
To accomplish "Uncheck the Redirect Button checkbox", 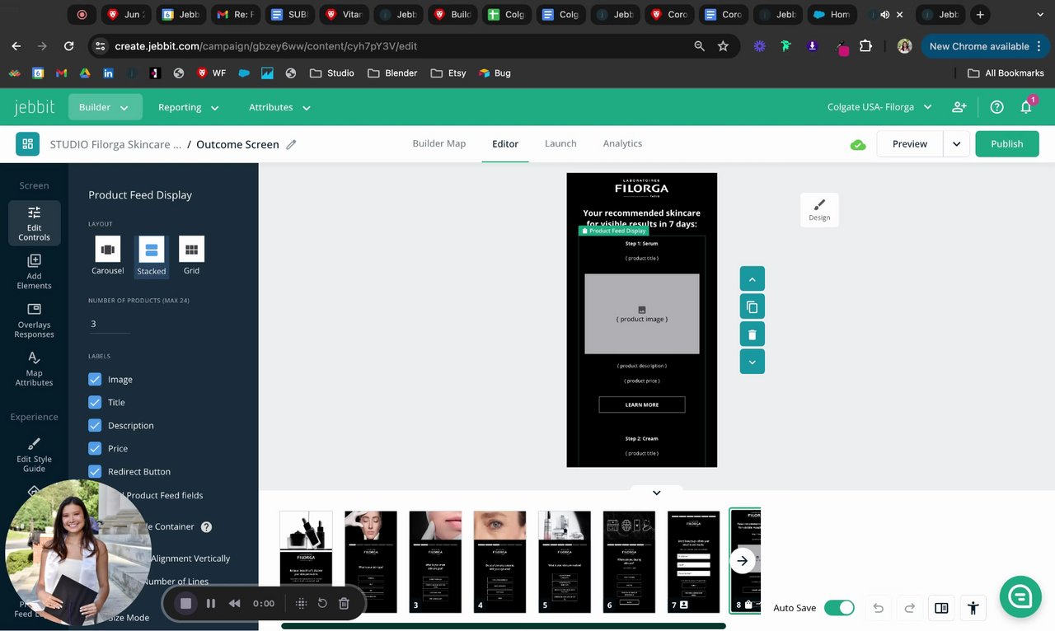I will (x=95, y=471).
